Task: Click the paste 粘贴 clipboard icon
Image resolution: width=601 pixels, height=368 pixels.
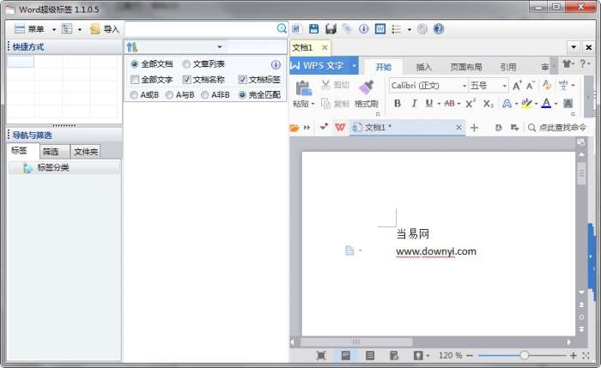Action: (x=304, y=88)
